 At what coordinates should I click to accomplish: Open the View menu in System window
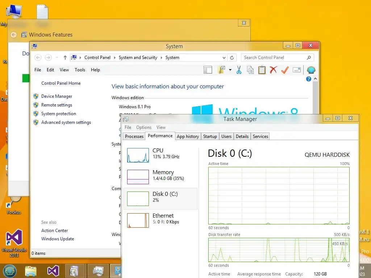(x=64, y=70)
